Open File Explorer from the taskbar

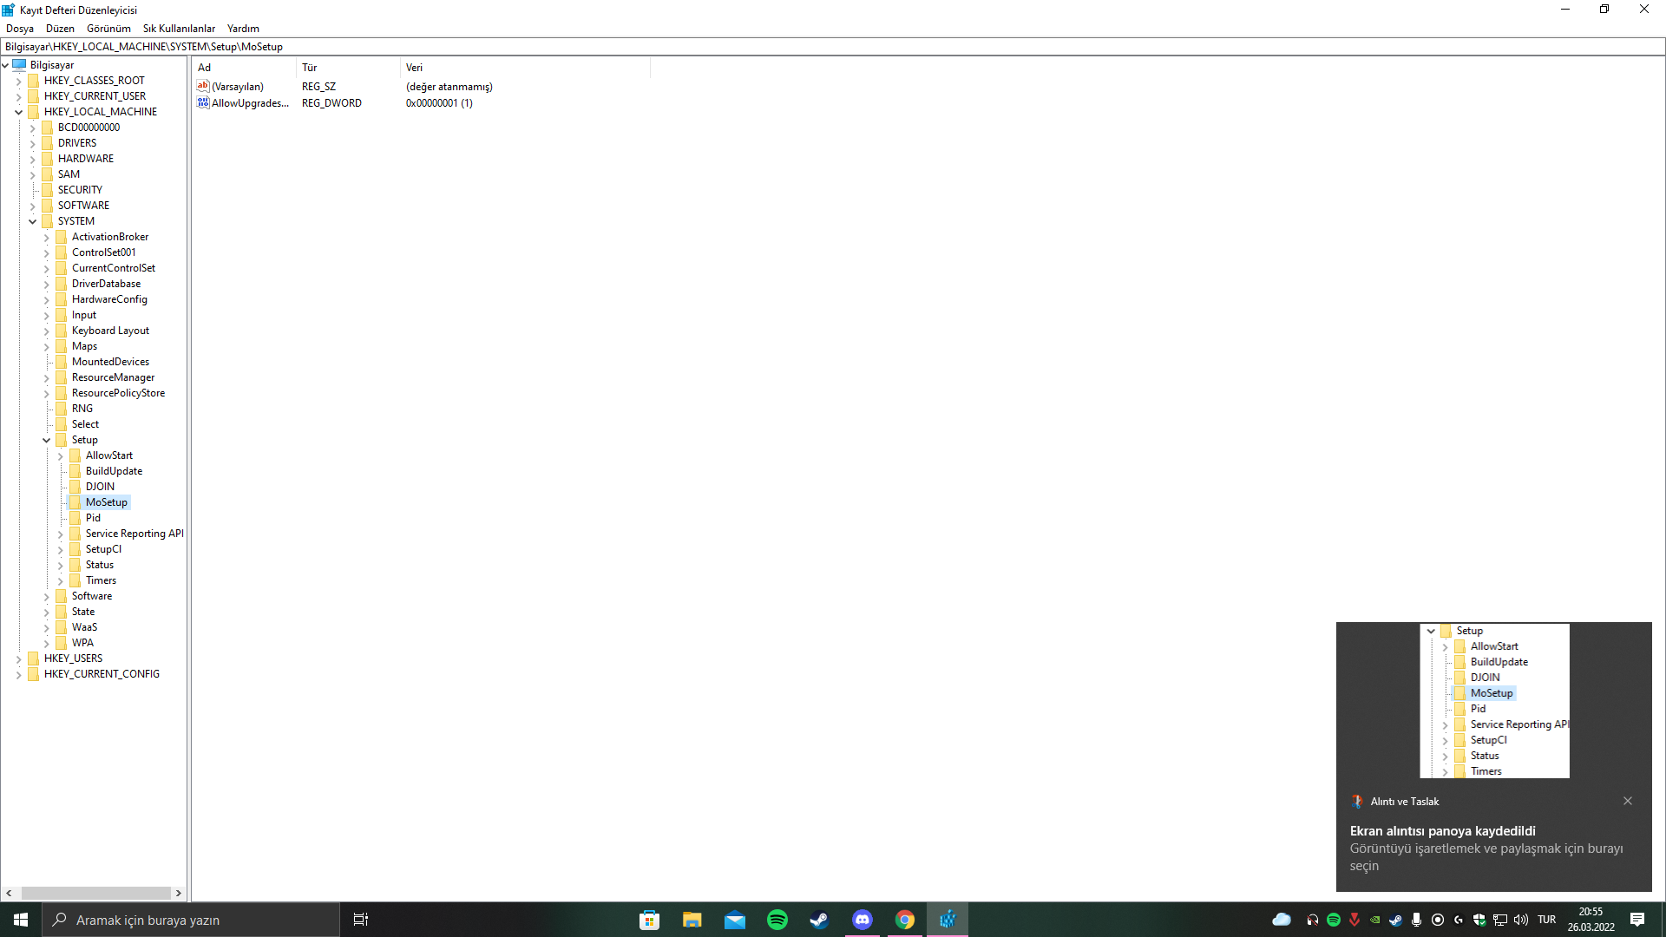692,920
